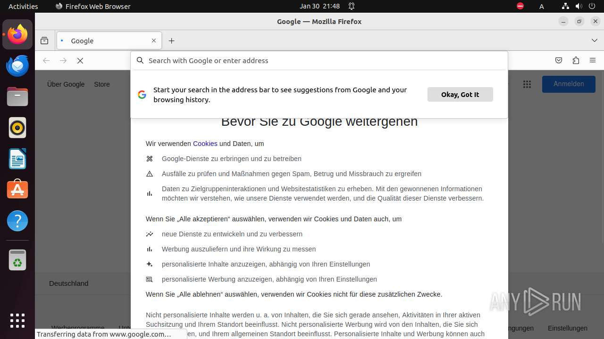Click the notification bell icon in top bar
This screenshot has width=604, height=339.
click(352, 6)
